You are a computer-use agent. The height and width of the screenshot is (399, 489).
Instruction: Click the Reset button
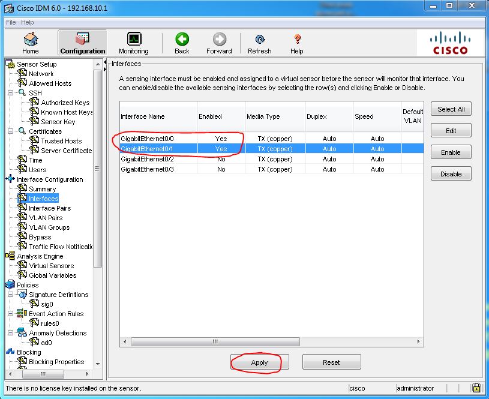(x=332, y=362)
